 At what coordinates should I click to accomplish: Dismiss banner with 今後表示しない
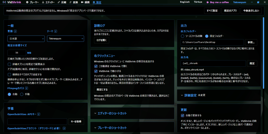click(251, 10)
